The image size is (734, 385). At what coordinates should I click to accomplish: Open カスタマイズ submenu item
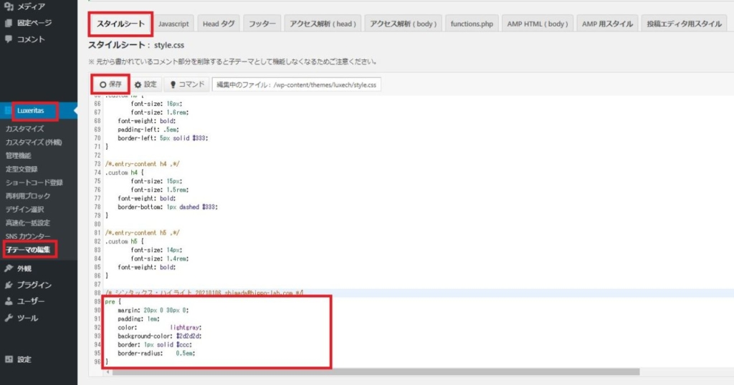point(25,129)
